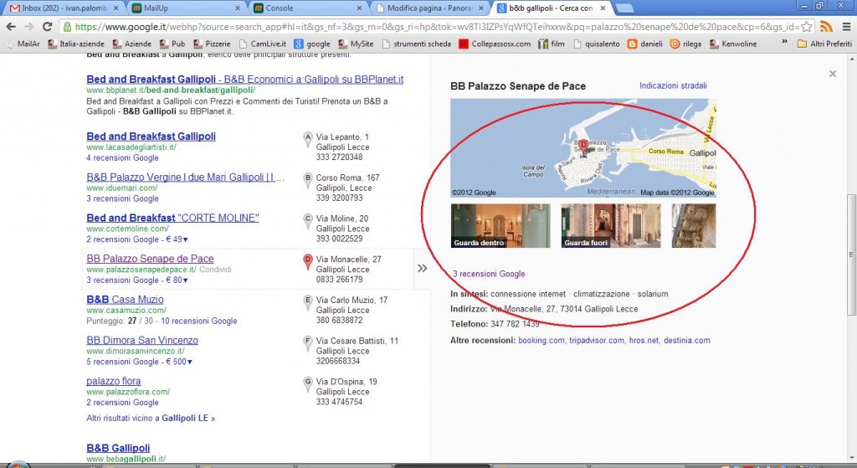
Task: Go back with the browser back arrow
Action: click(x=10, y=27)
